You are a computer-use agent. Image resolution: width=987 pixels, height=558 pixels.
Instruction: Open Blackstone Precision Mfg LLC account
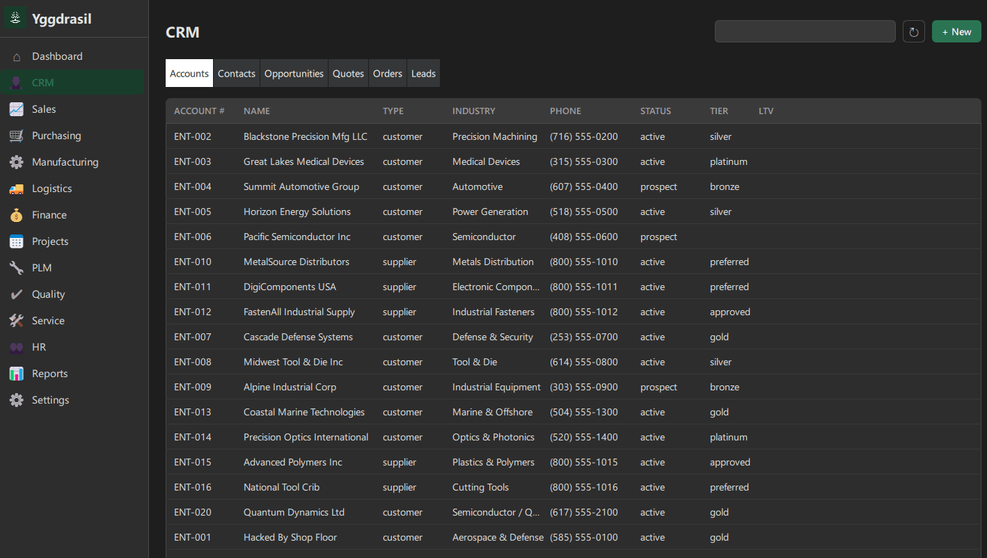point(305,136)
